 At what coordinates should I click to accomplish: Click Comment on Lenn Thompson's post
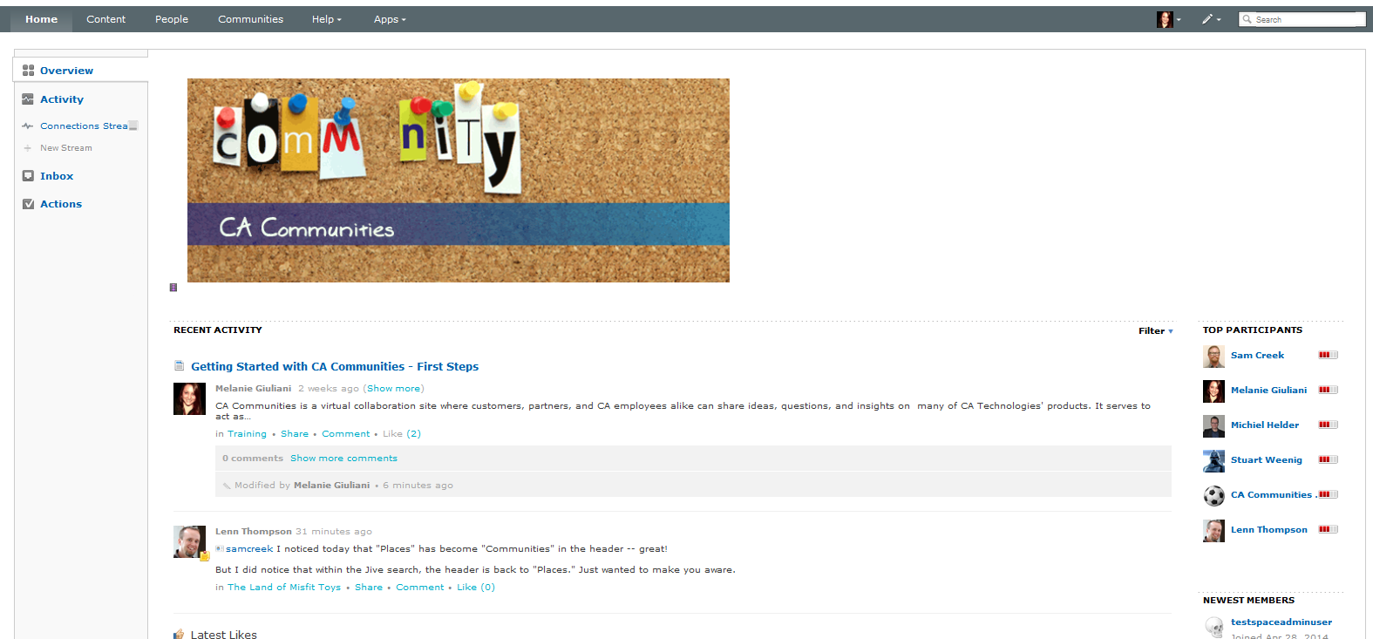[420, 588]
